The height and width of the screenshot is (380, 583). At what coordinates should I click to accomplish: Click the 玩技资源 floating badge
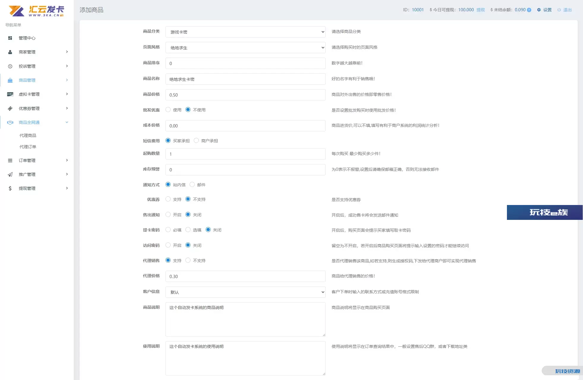pyautogui.click(x=562, y=371)
